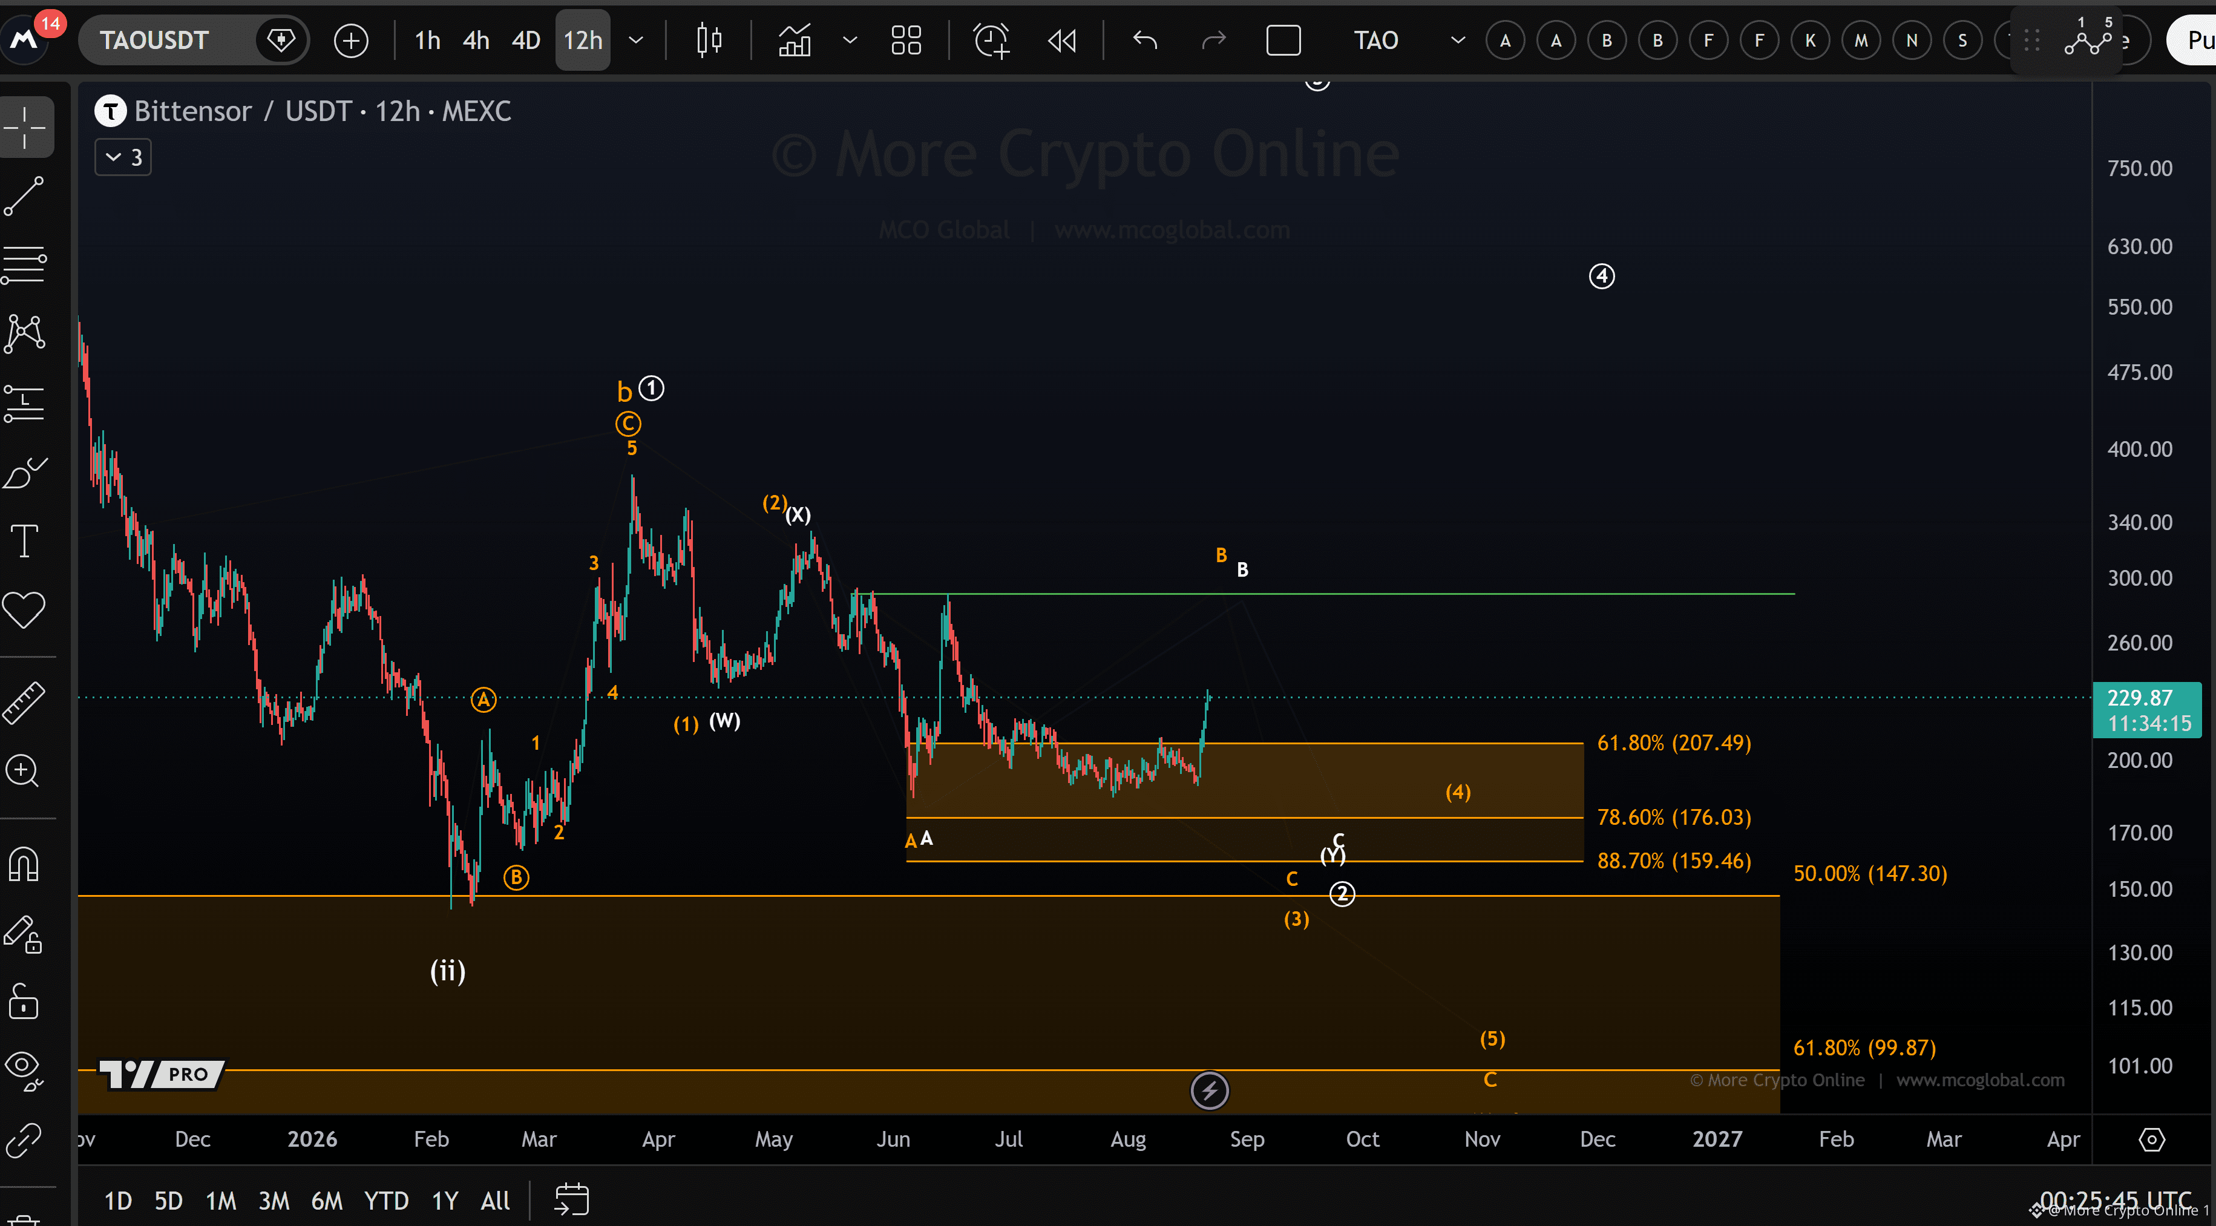Open the Fibonacci and Gann tools

coord(25,265)
